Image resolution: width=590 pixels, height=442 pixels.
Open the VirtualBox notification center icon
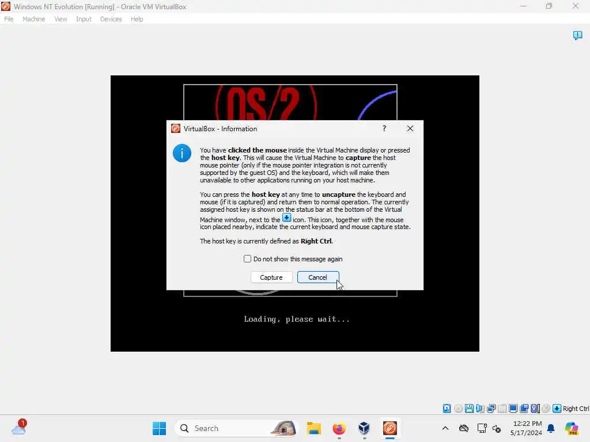click(577, 35)
